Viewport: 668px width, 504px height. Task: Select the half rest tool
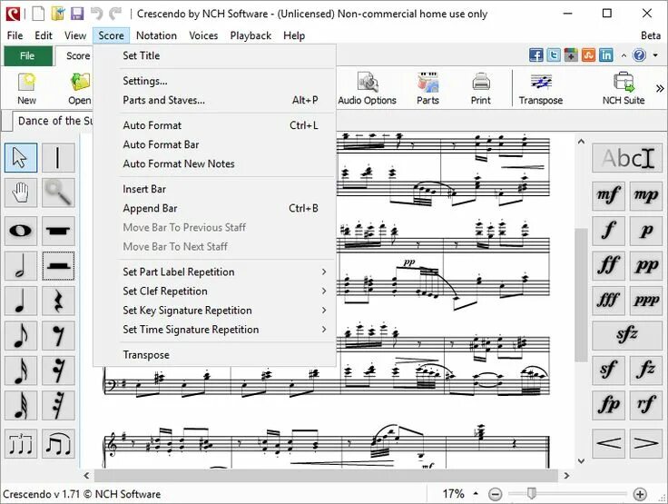click(58, 266)
